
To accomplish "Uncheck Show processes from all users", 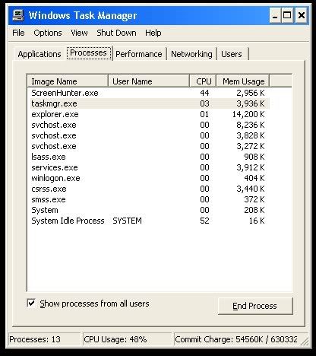I will coord(31,304).
